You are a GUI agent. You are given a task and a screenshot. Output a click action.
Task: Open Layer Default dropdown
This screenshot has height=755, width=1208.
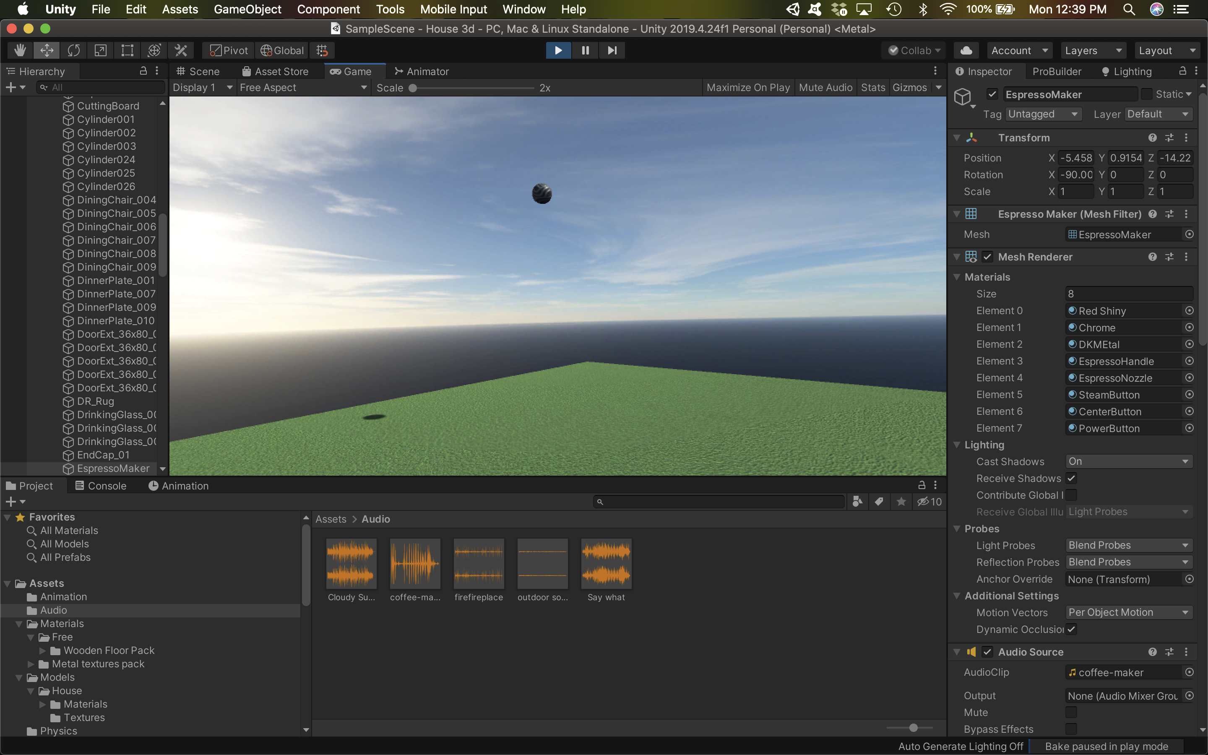(1159, 114)
